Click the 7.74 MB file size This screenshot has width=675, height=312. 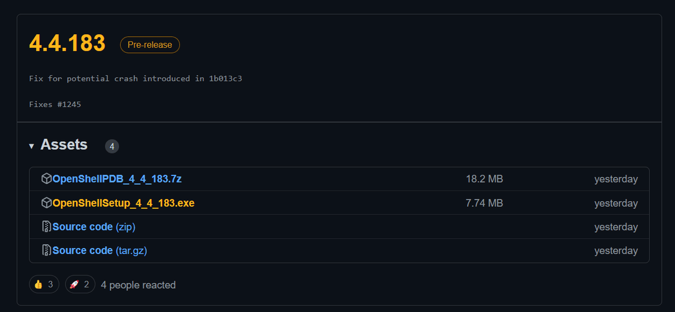click(x=484, y=203)
